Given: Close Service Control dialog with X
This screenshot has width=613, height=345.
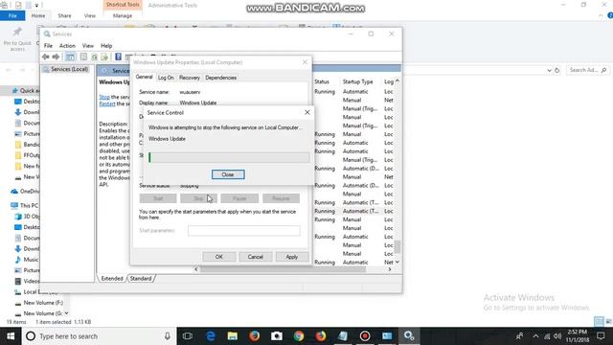Looking at the screenshot, I should 307,113.
